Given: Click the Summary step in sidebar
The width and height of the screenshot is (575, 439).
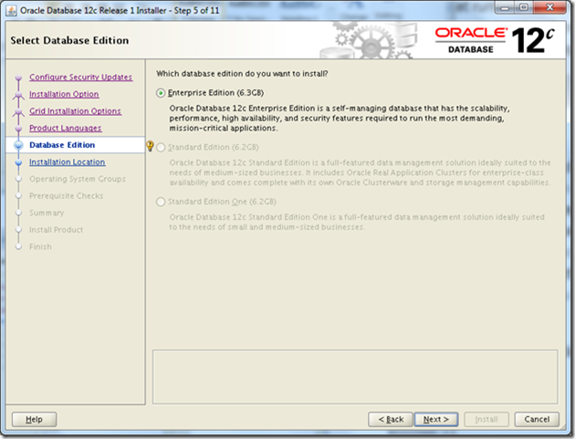Looking at the screenshot, I should [47, 213].
